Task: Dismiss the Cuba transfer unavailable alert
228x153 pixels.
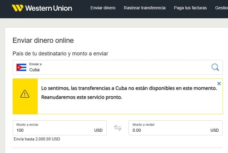Action: click(219, 84)
